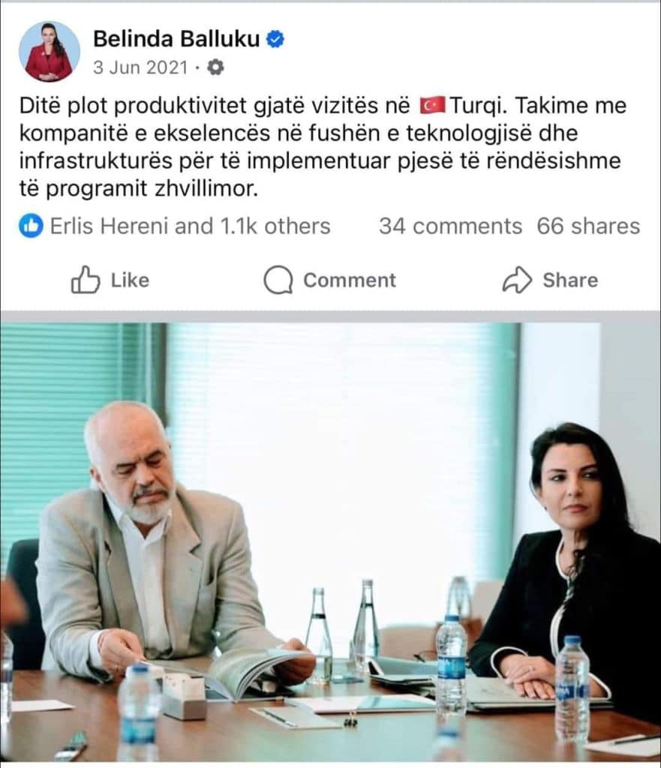Viewport: 661px width, 768px height.
Task: View the 66 shares list
Action: coord(588,226)
